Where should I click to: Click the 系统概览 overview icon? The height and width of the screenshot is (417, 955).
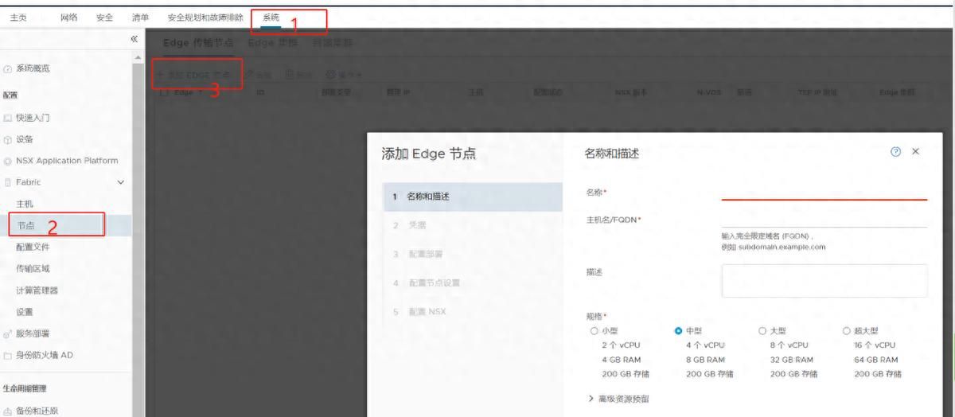7,68
